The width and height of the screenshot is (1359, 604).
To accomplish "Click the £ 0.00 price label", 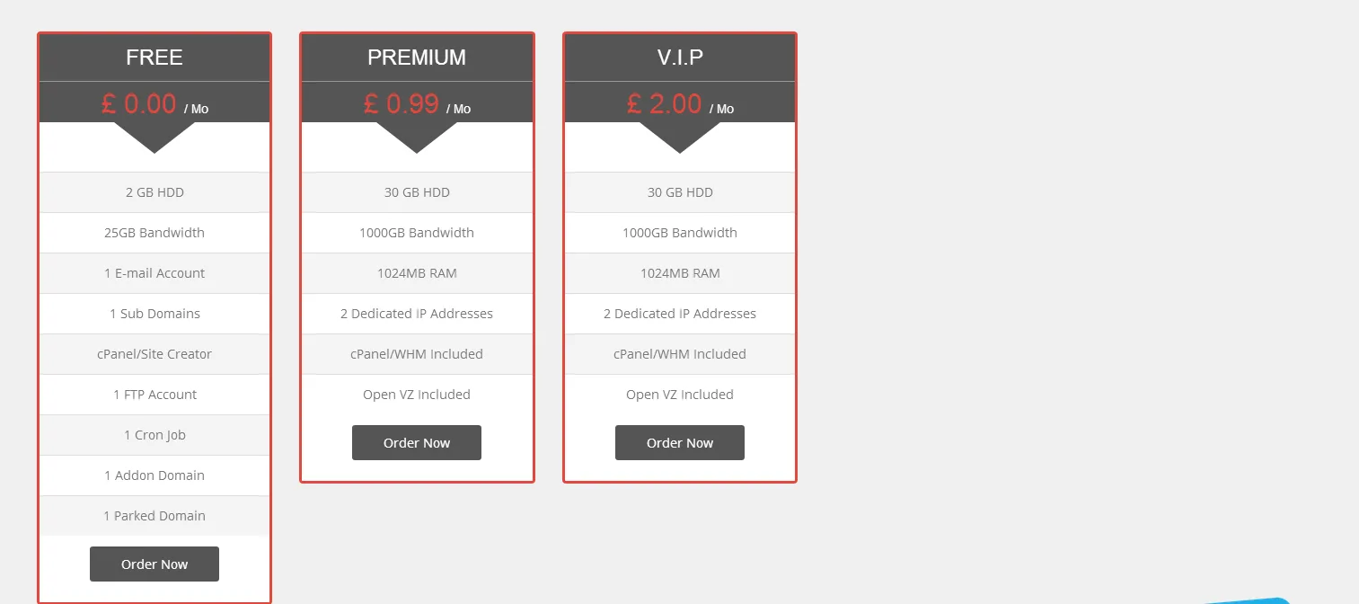I will coord(139,103).
